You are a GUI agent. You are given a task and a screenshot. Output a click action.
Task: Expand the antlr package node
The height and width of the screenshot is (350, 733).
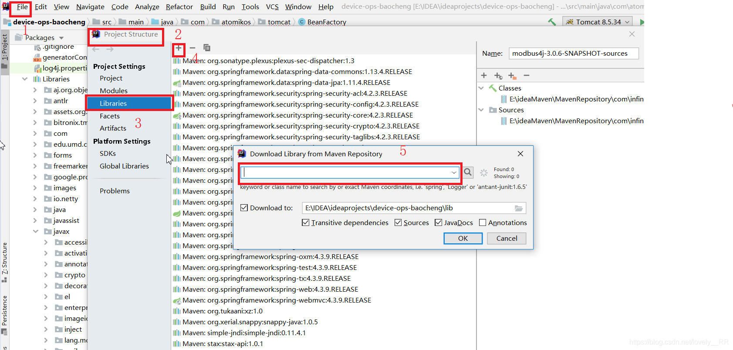(x=35, y=101)
